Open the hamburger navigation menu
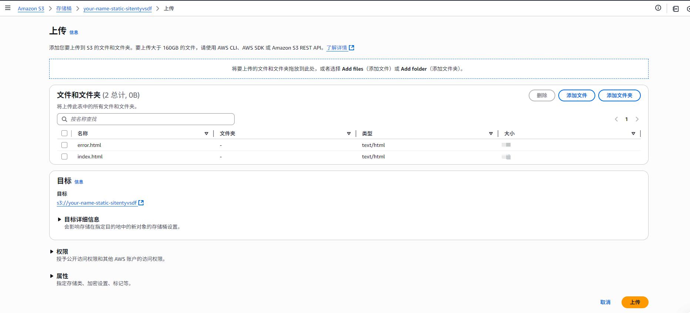This screenshot has height=313, width=690. click(x=7, y=8)
